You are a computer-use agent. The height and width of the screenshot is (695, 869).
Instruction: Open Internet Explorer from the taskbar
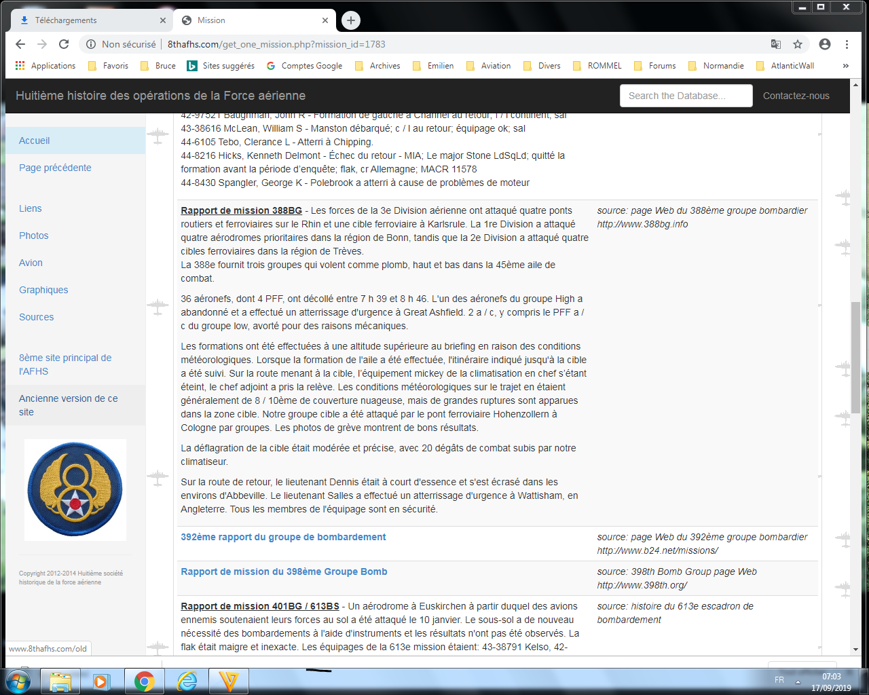(x=186, y=681)
